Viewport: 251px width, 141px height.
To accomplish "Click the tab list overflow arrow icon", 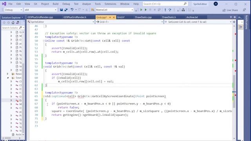I will (x=231, y=17).
